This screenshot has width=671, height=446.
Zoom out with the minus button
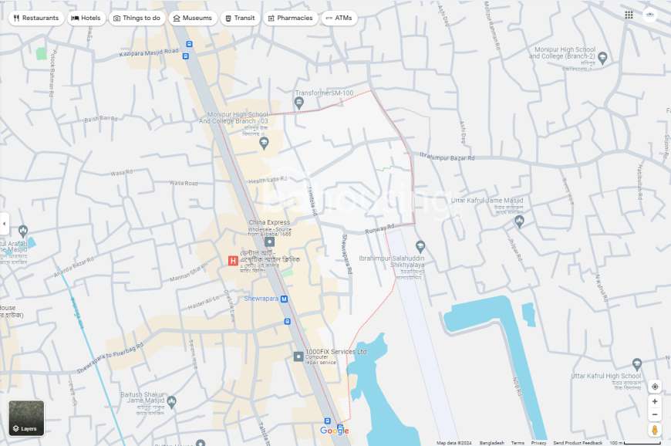tap(655, 414)
